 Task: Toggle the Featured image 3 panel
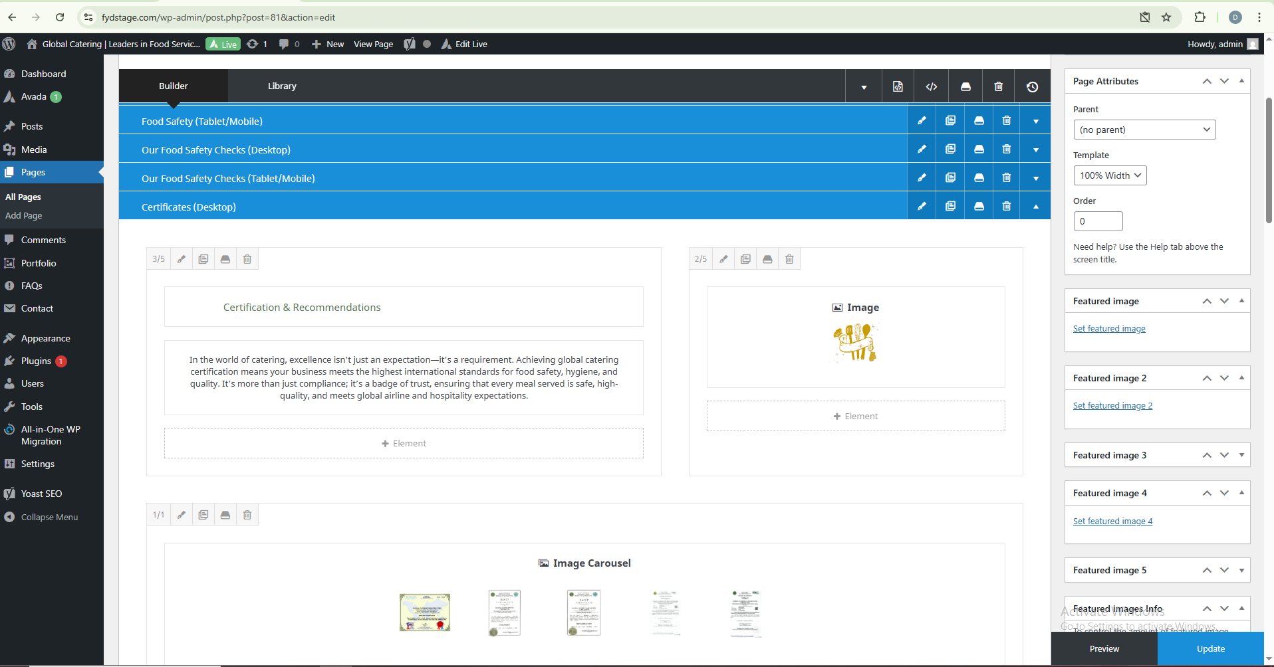1241,455
